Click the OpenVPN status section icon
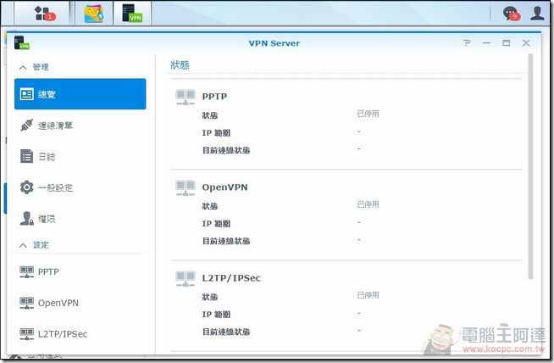Screen dimensions: 554x363 (186, 188)
